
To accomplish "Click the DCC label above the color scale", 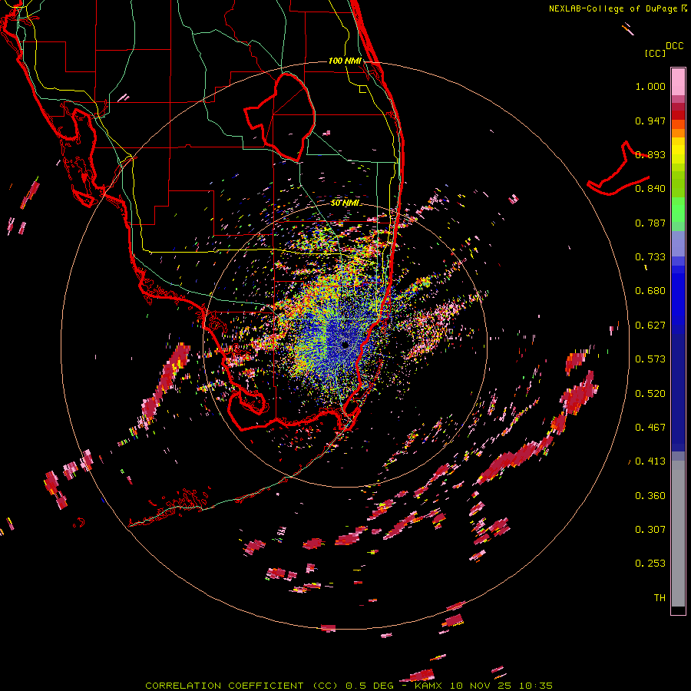I will 675,46.
